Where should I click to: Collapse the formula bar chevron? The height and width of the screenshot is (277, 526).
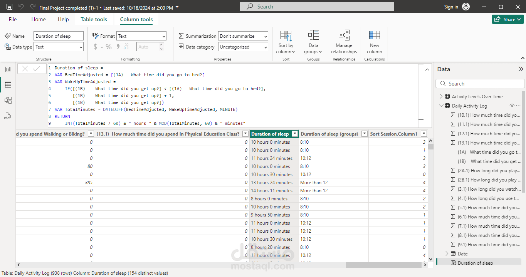tap(427, 70)
